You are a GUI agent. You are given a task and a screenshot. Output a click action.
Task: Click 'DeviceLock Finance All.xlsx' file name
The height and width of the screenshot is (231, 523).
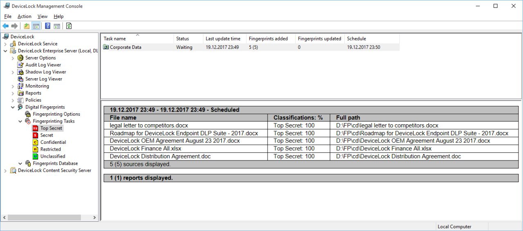pos(145,149)
